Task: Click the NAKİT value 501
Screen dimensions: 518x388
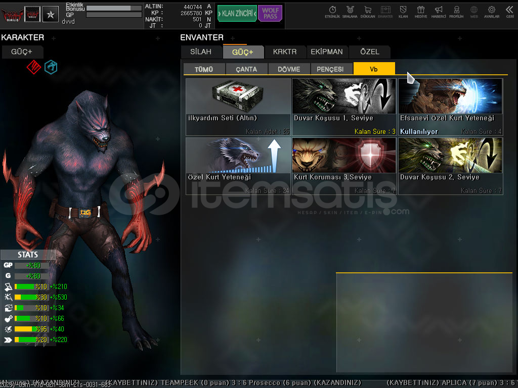Action: pyautogui.click(x=197, y=20)
